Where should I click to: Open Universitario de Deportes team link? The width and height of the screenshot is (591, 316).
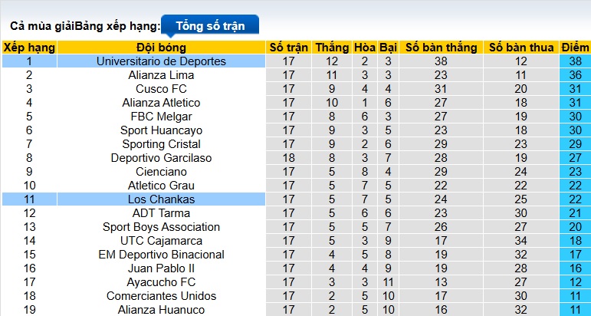[x=161, y=61]
